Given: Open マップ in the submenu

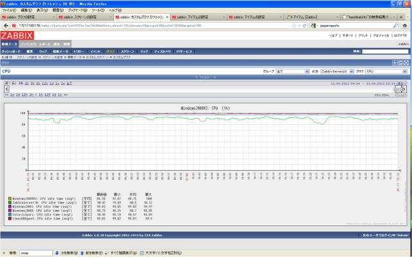Looking at the screenshot, I should pyautogui.click(x=144, y=52).
